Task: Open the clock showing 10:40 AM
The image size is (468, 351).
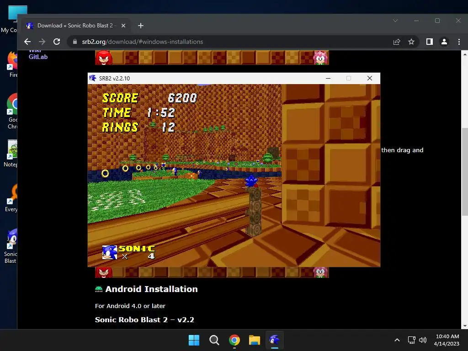Action: [x=447, y=340]
